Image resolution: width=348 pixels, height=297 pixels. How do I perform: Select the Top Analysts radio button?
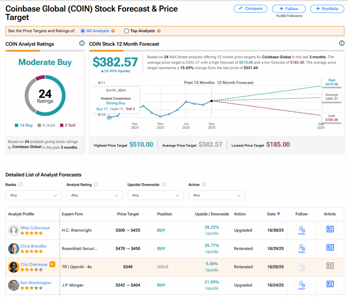point(126,31)
